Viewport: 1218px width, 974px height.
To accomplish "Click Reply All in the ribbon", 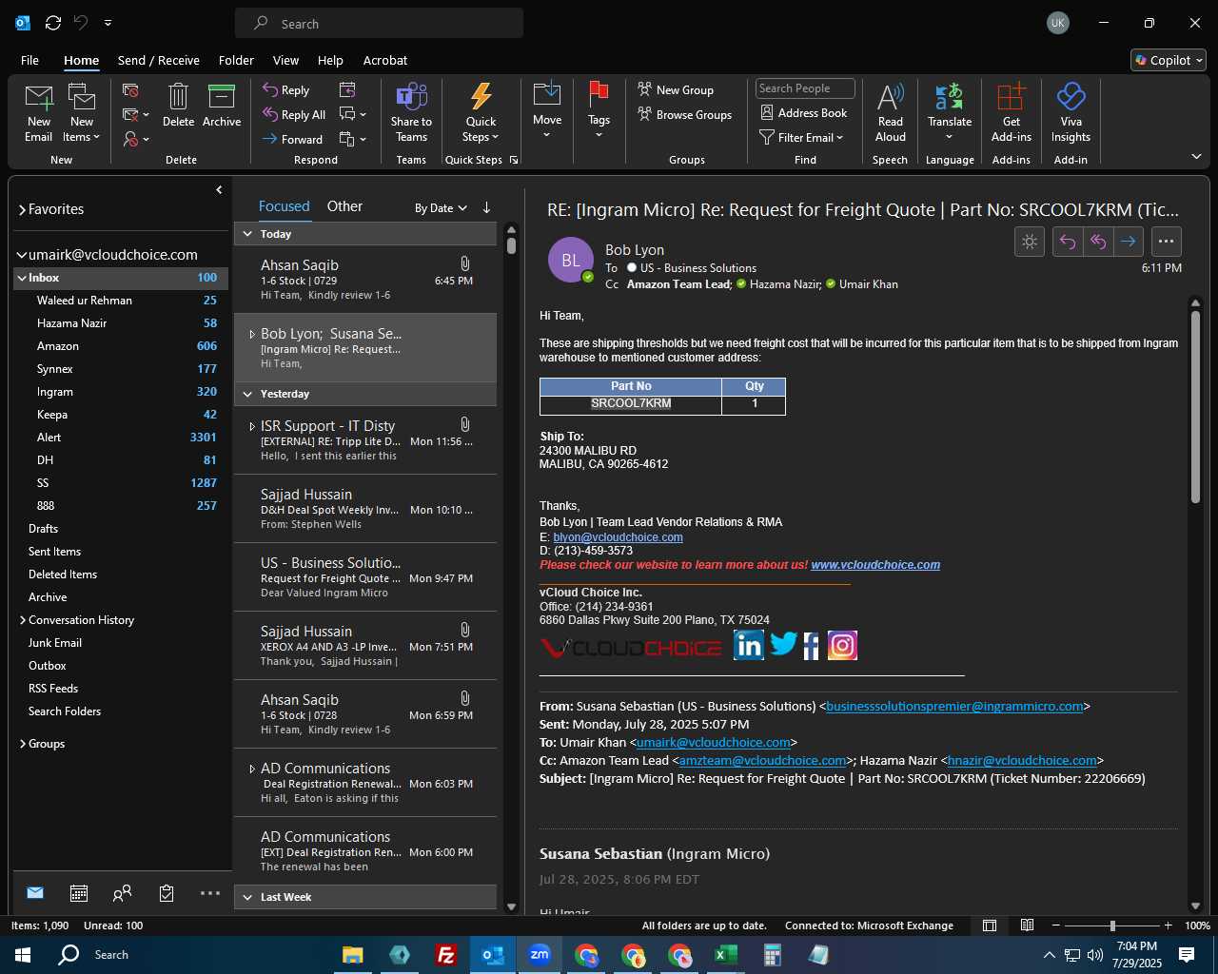I will [295, 115].
